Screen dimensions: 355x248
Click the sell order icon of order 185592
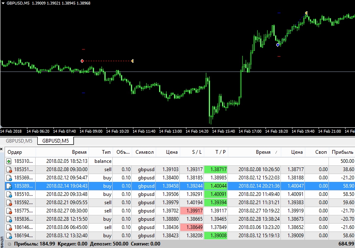[9, 203]
